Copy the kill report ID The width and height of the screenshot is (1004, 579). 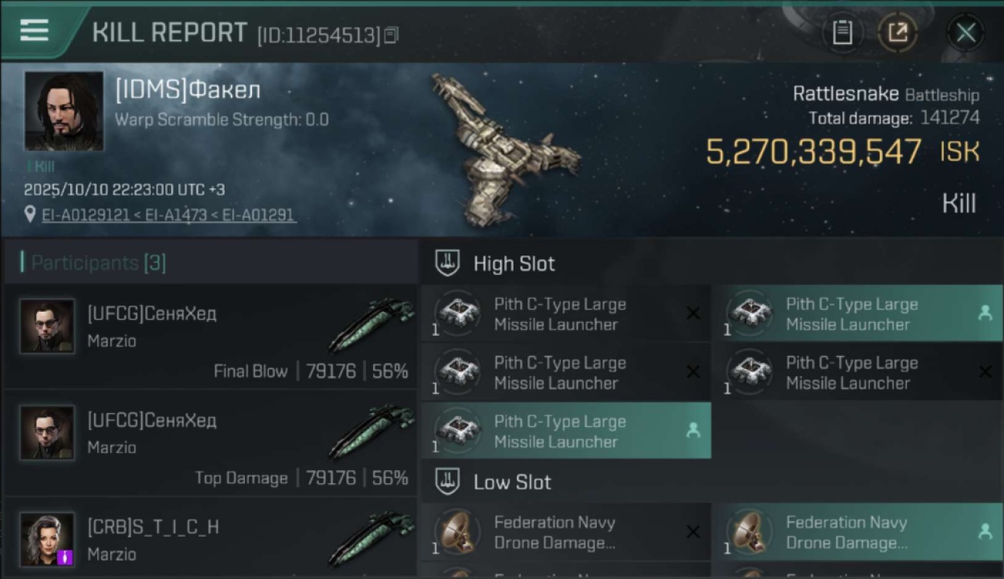[392, 36]
